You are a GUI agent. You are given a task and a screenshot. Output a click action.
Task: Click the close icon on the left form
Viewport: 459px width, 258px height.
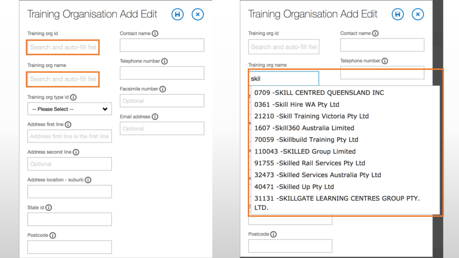point(198,14)
